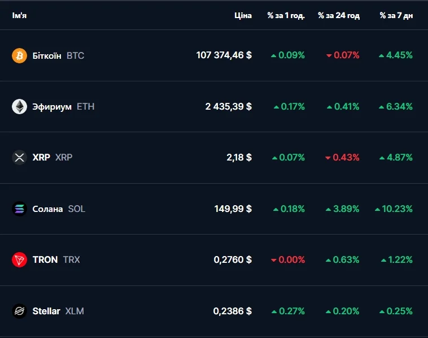Image resolution: width=428 pixels, height=338 pixels.
Task: Click the Bitcoin orange coin icon
Action: pyautogui.click(x=19, y=55)
